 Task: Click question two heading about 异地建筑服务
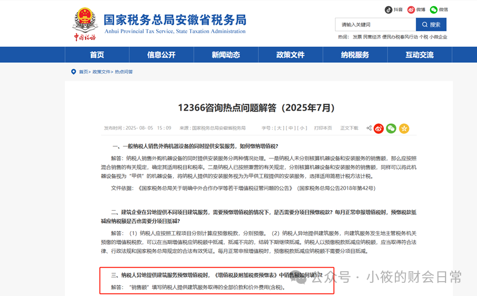pos(259,217)
